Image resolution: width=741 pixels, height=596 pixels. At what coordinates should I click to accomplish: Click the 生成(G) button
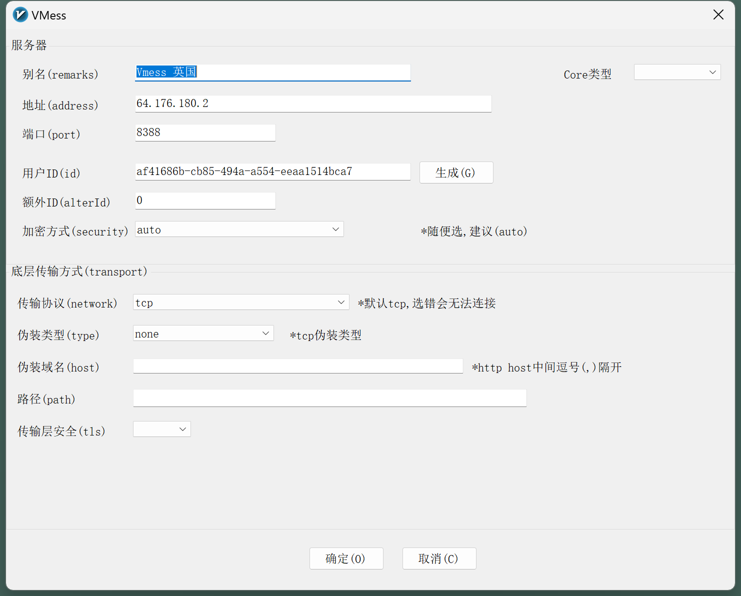(456, 172)
